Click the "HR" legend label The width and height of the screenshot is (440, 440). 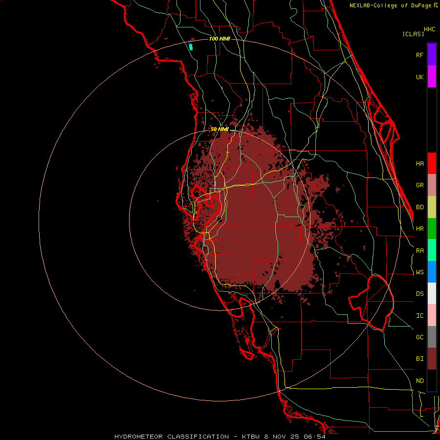coord(419,229)
